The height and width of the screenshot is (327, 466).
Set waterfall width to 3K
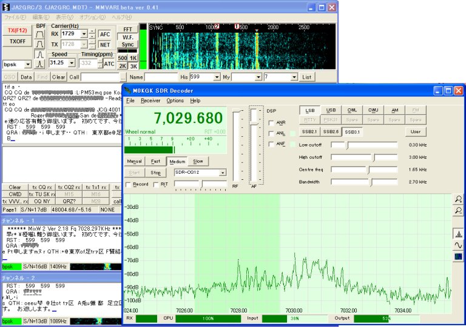tap(133, 66)
